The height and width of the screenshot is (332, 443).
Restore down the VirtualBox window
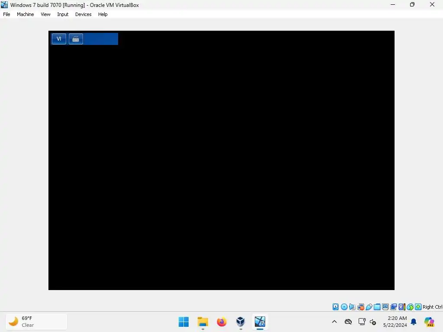click(412, 4)
